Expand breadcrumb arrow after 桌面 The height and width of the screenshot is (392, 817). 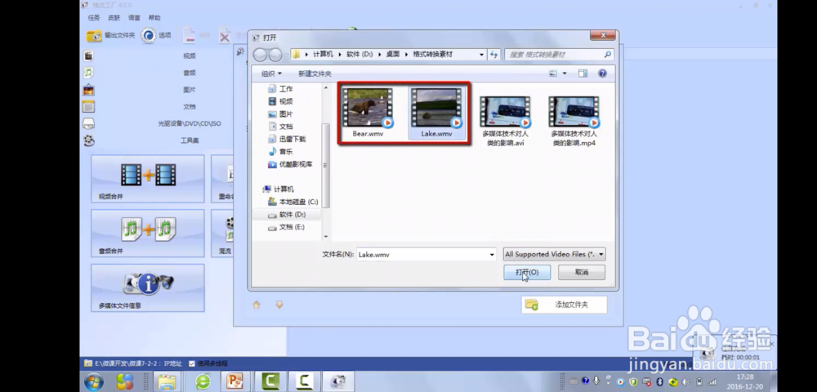pyautogui.click(x=405, y=55)
